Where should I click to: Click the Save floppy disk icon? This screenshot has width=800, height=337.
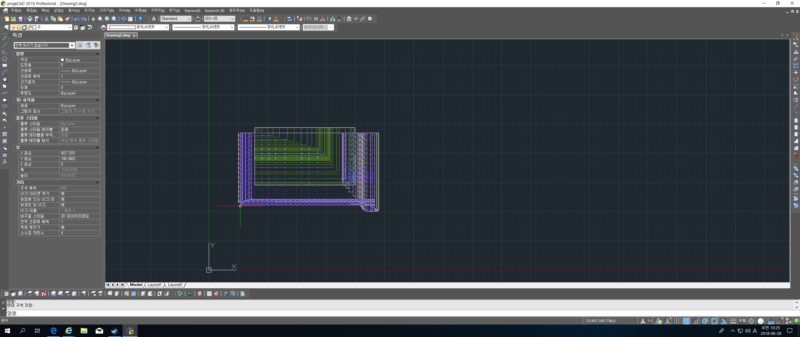(x=20, y=19)
